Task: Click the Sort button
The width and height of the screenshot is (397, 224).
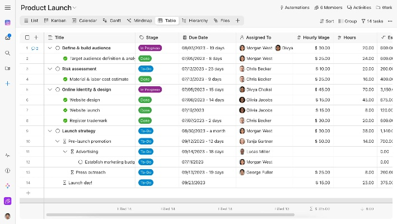Action: click(326, 21)
